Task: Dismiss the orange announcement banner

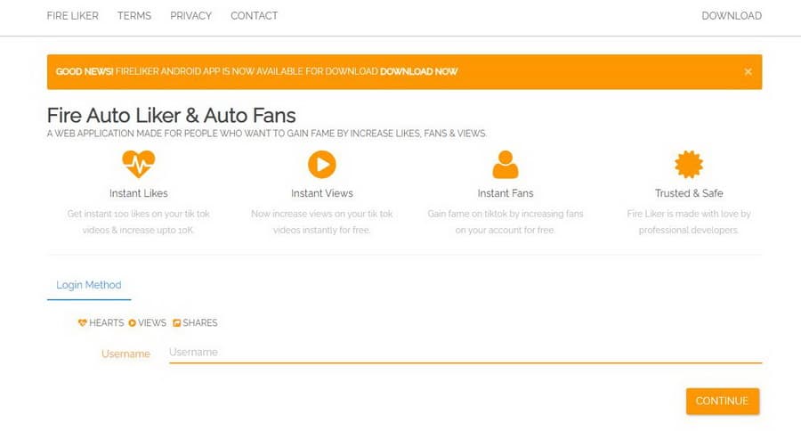Action: [748, 71]
